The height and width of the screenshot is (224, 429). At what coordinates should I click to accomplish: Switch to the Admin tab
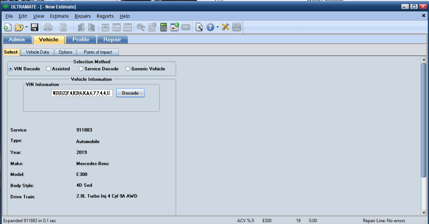(x=17, y=40)
